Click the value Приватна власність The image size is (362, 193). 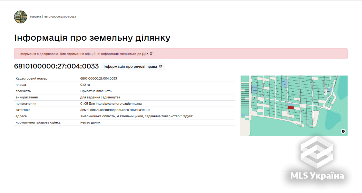tap(96, 91)
